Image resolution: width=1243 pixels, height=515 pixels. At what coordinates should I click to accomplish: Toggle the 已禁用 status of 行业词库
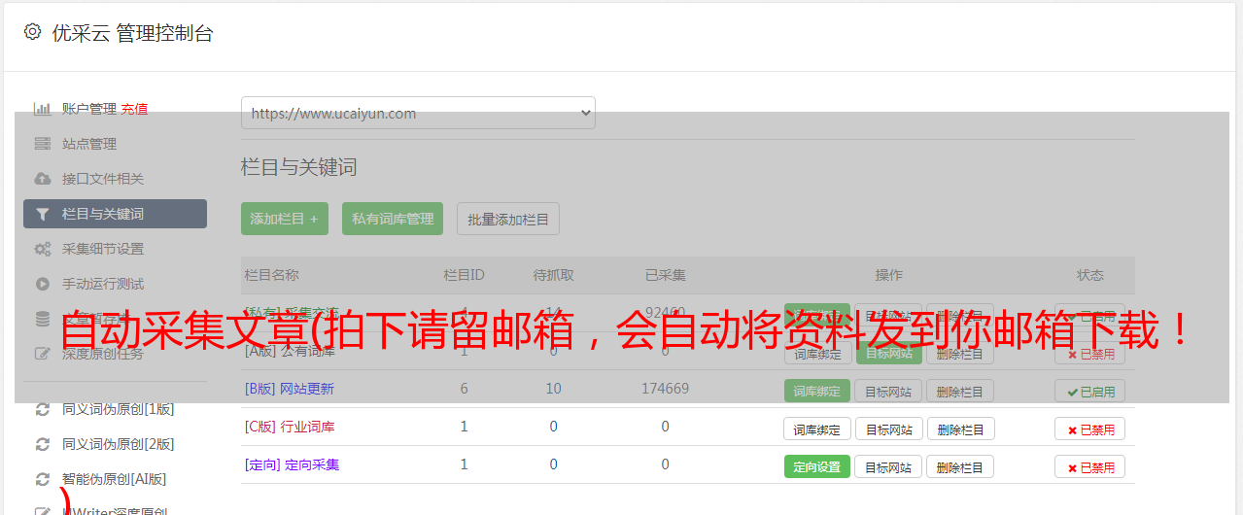click(x=1090, y=429)
